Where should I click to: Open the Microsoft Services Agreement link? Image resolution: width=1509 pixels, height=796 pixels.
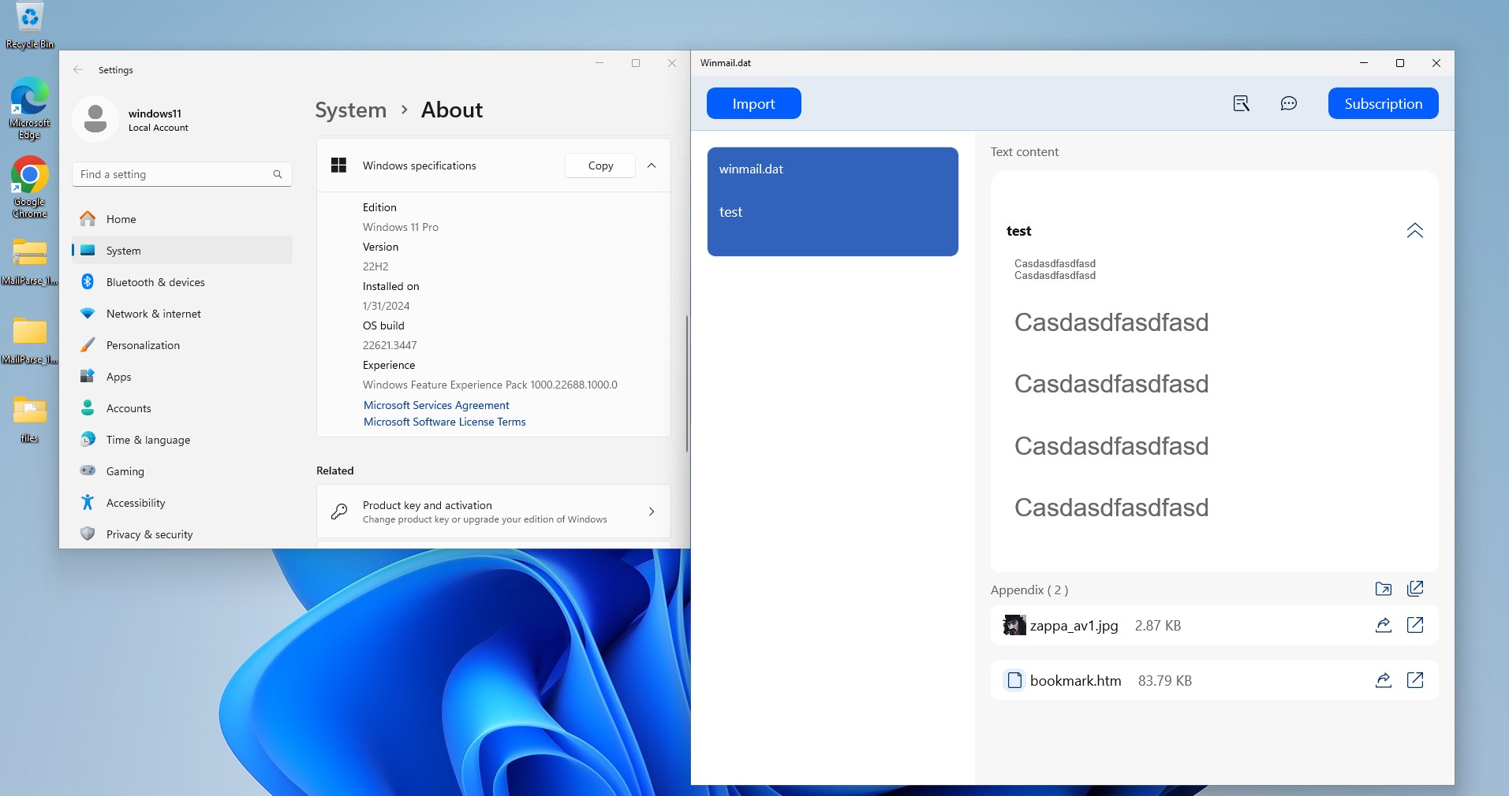435,405
